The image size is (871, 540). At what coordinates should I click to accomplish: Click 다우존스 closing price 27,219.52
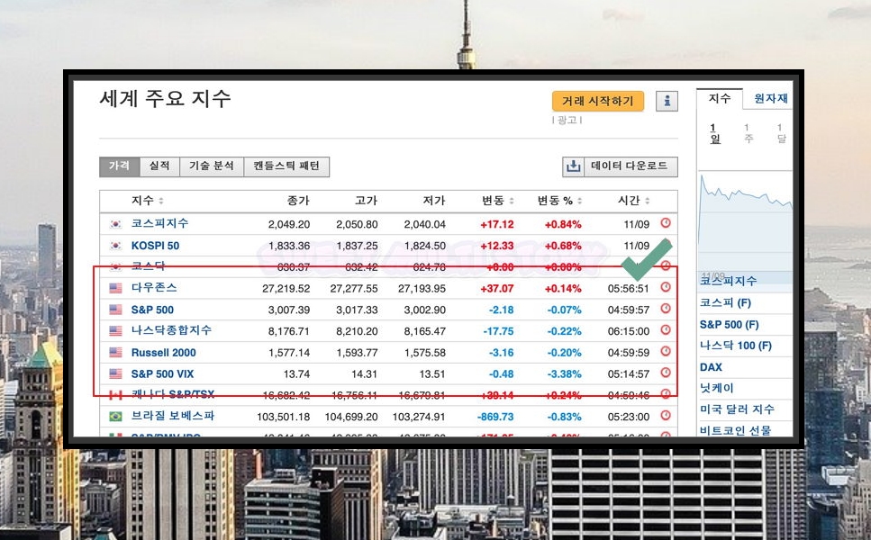click(286, 289)
